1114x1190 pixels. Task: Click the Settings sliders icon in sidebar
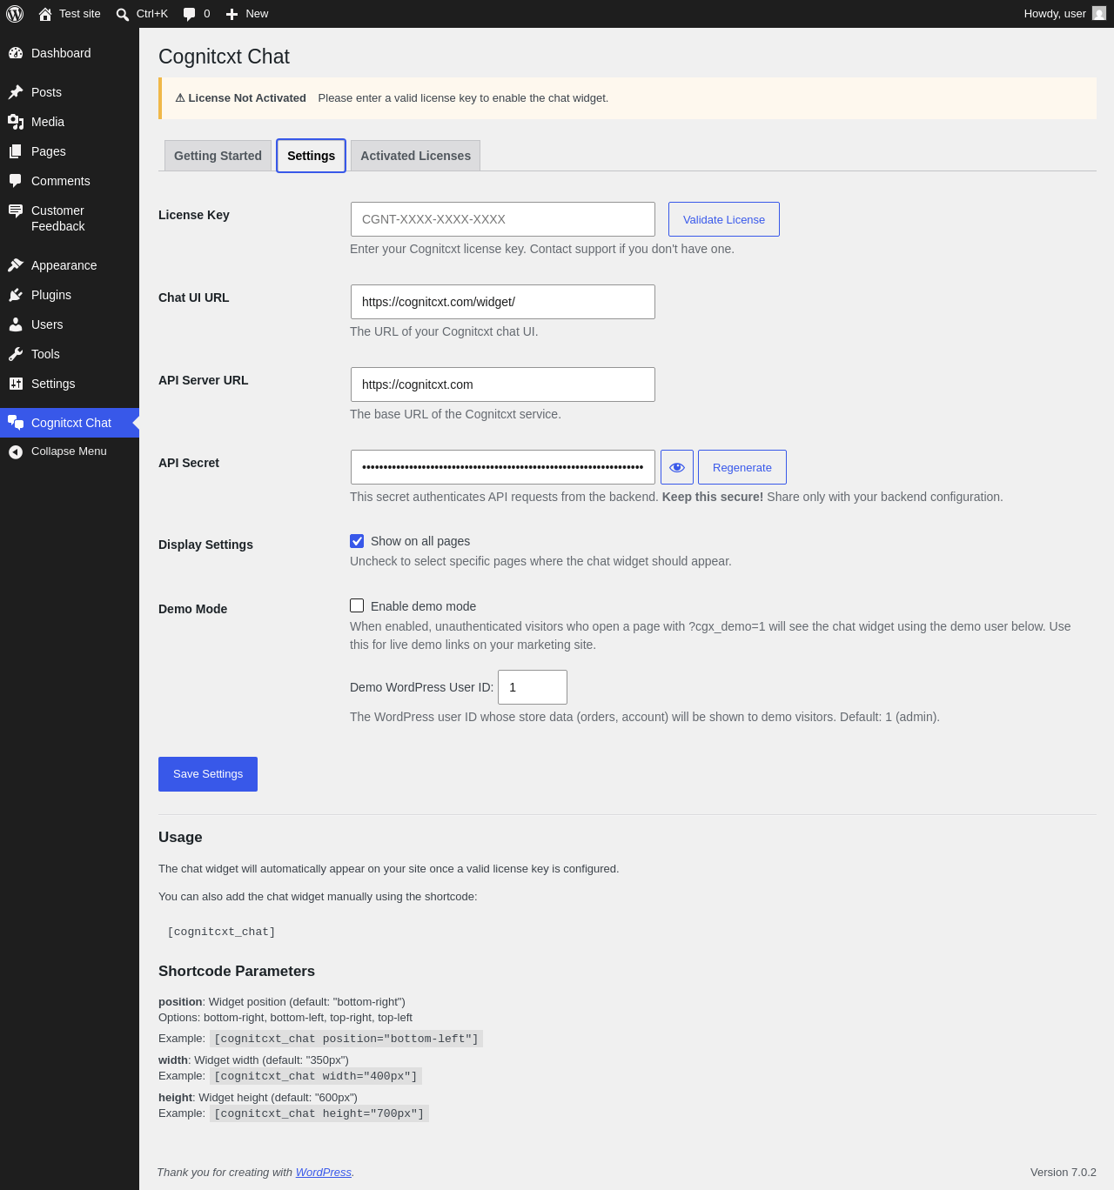pyautogui.click(x=16, y=384)
